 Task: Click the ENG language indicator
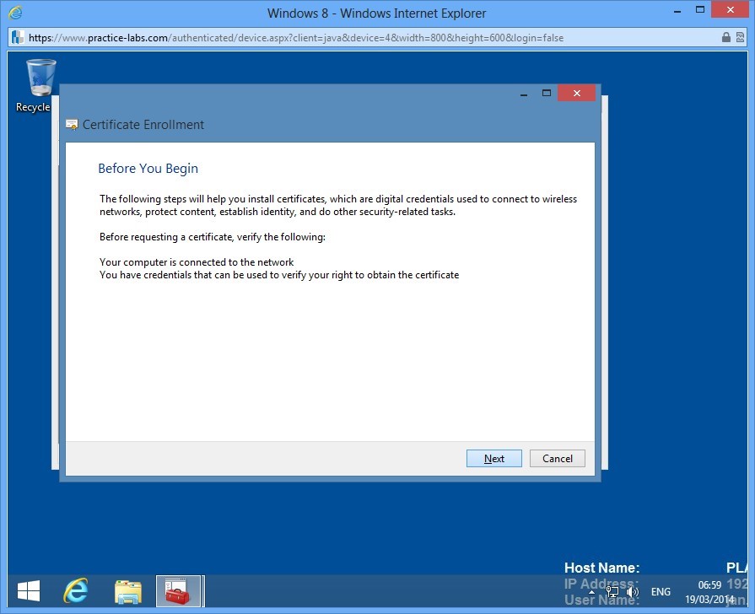click(660, 591)
